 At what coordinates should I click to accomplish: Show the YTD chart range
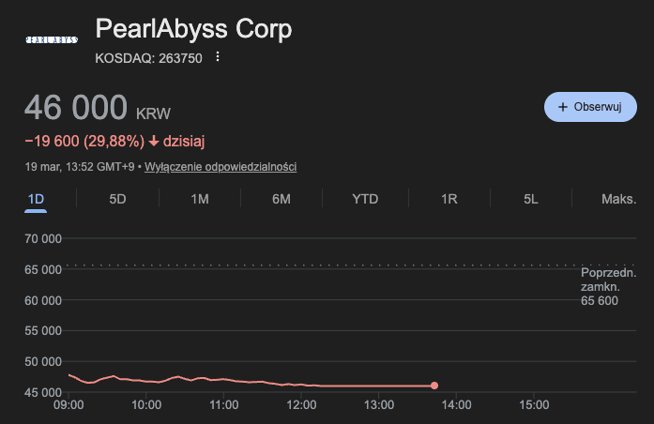coord(365,199)
